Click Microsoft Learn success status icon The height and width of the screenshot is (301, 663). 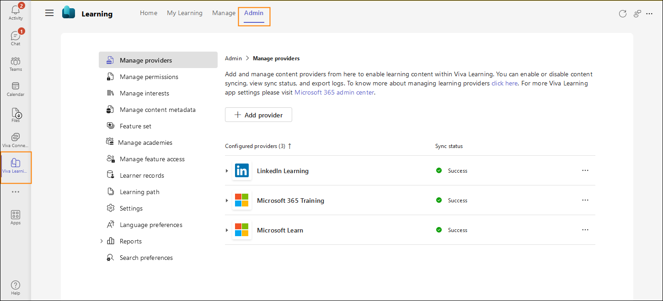point(439,230)
